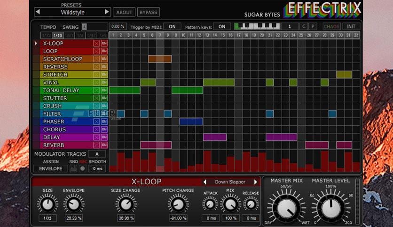Clear the LOOP track with X icon
This screenshot has width=393, height=227.
pyautogui.click(x=96, y=51)
